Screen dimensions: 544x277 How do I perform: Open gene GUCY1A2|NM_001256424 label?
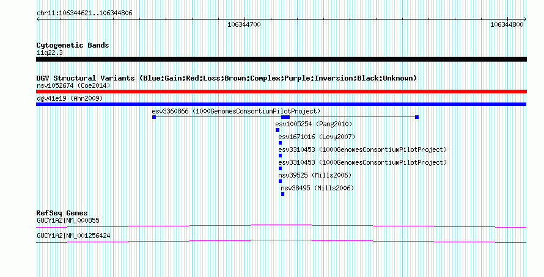(x=73, y=236)
